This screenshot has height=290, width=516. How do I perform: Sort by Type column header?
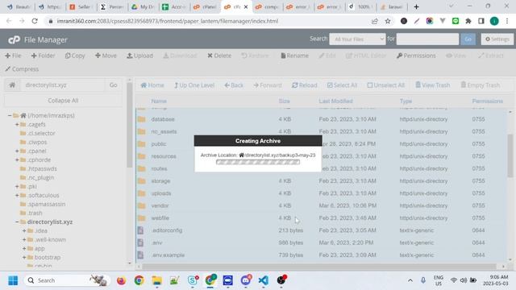coord(406,101)
